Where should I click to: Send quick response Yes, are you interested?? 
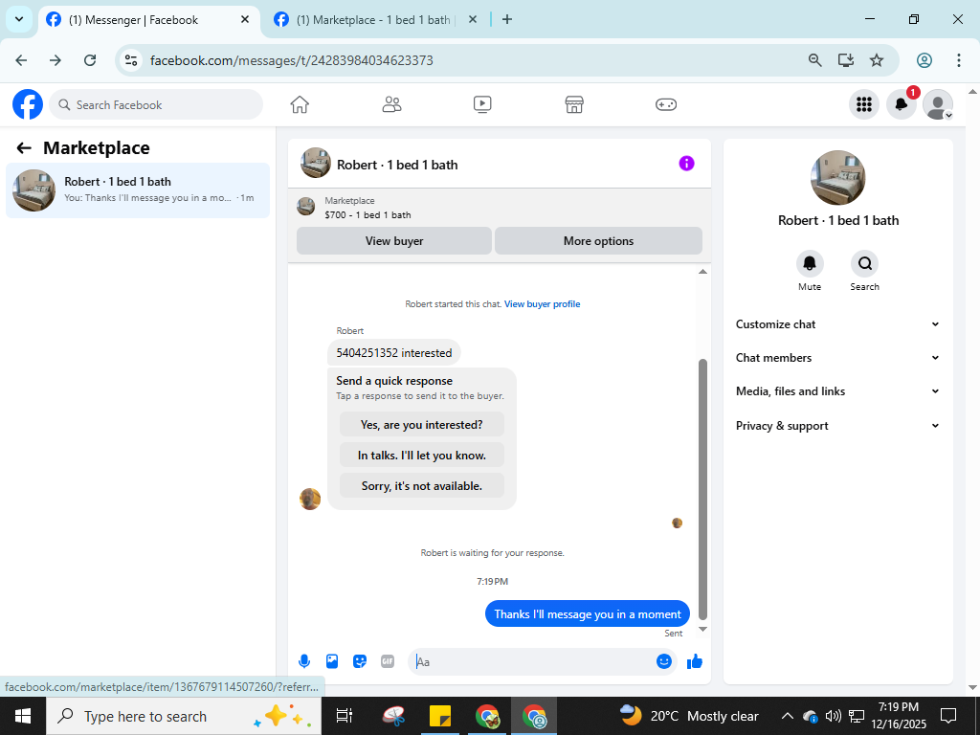coord(422,424)
